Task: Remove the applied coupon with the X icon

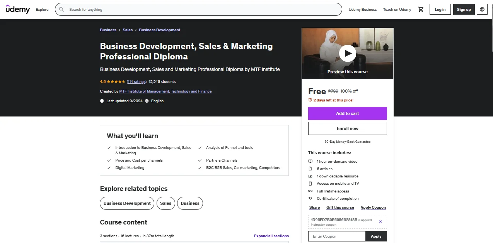Action: click(380, 222)
